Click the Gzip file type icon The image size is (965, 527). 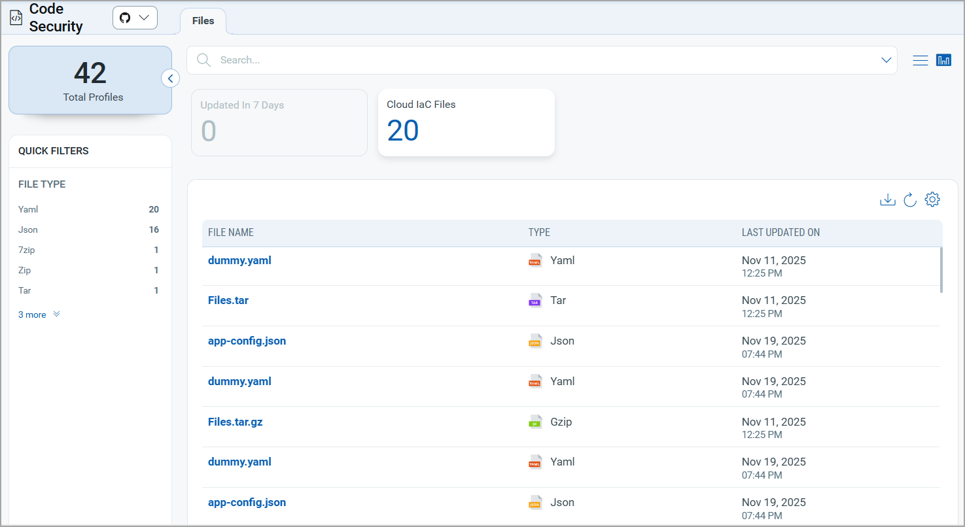(535, 422)
